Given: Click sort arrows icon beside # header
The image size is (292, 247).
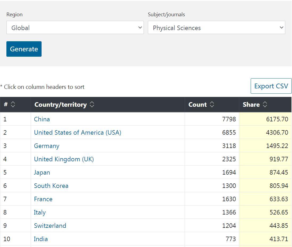Looking at the screenshot, I should pyautogui.click(x=13, y=105).
